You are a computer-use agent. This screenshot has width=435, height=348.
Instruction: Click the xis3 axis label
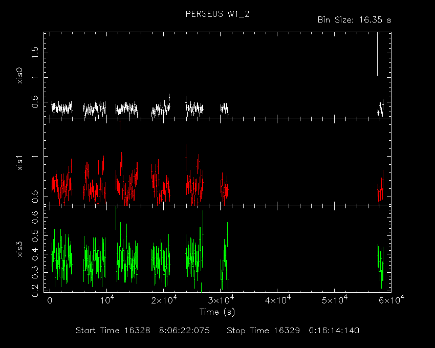pyautogui.click(x=19, y=249)
